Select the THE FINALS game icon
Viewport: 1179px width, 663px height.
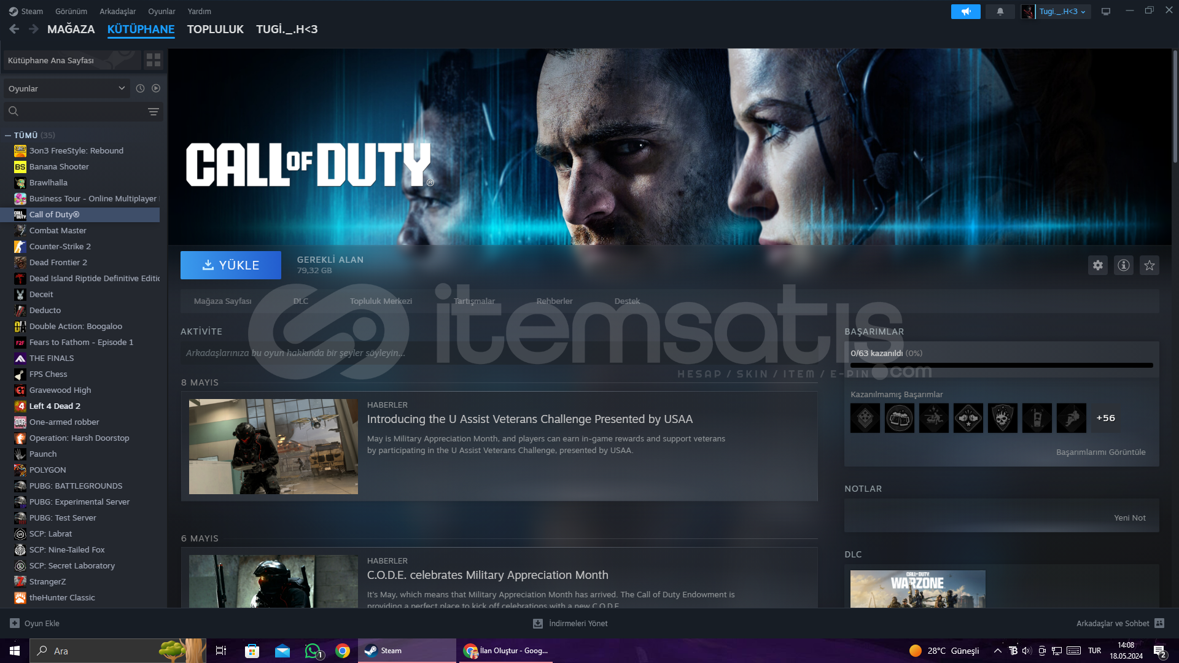[20, 359]
